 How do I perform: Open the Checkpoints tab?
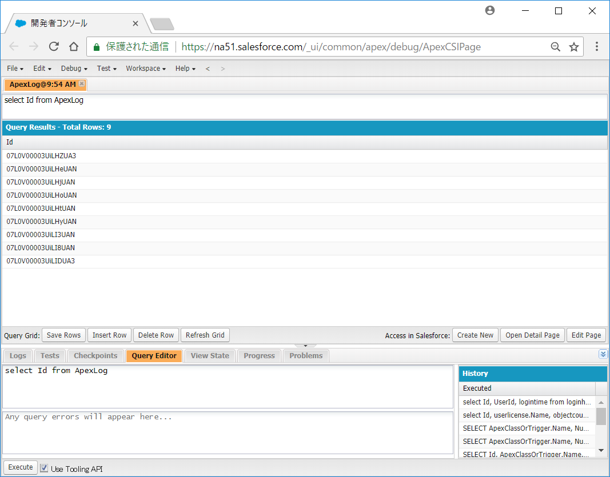click(95, 356)
